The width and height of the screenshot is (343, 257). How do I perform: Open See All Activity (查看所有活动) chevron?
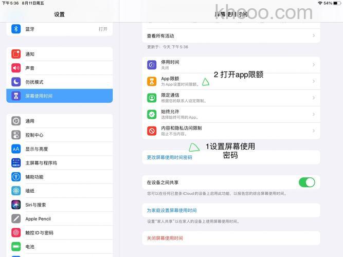314,35
